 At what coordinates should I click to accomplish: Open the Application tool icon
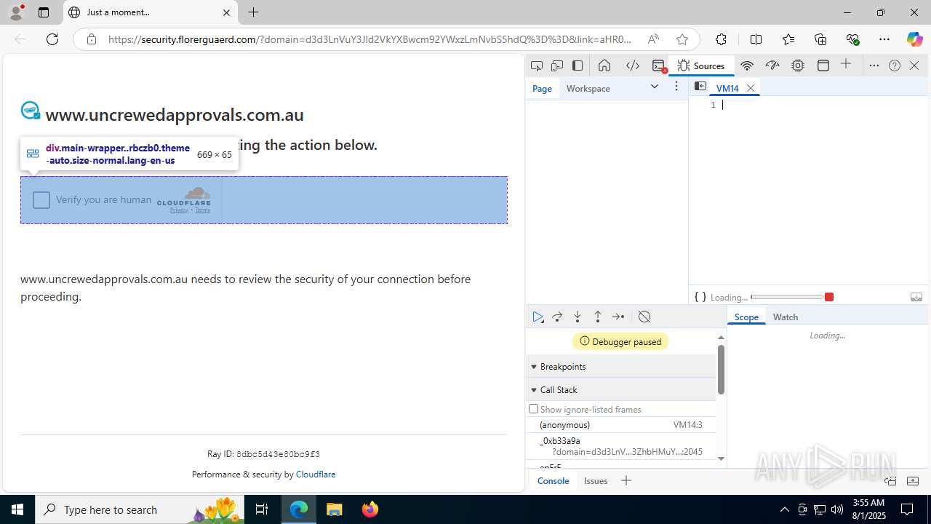click(x=823, y=65)
